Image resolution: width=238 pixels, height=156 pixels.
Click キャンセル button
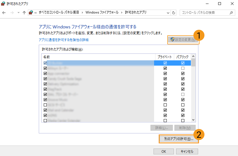coord(187,151)
